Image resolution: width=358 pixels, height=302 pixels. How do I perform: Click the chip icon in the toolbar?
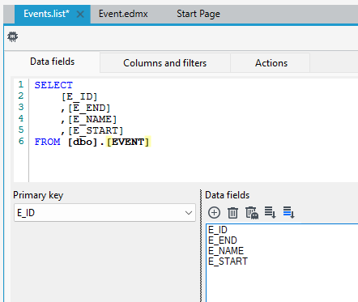coord(12,36)
